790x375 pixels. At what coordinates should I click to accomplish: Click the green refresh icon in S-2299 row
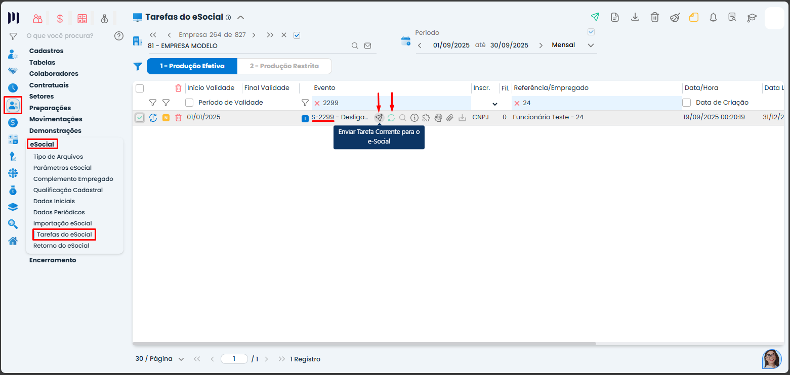[391, 118]
